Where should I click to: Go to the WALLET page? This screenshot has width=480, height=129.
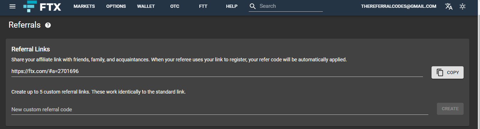tap(146, 6)
